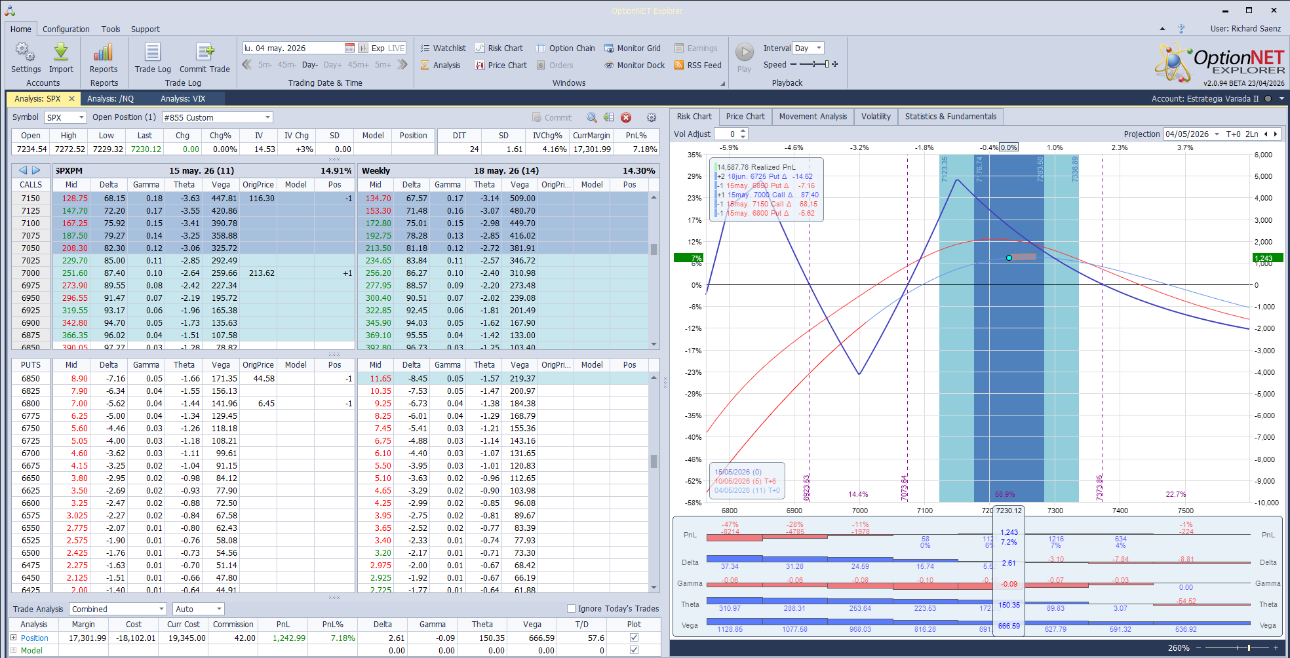Viewport: 1290px width, 658px height.
Task: Select the Volatility chart tab
Action: tap(876, 117)
